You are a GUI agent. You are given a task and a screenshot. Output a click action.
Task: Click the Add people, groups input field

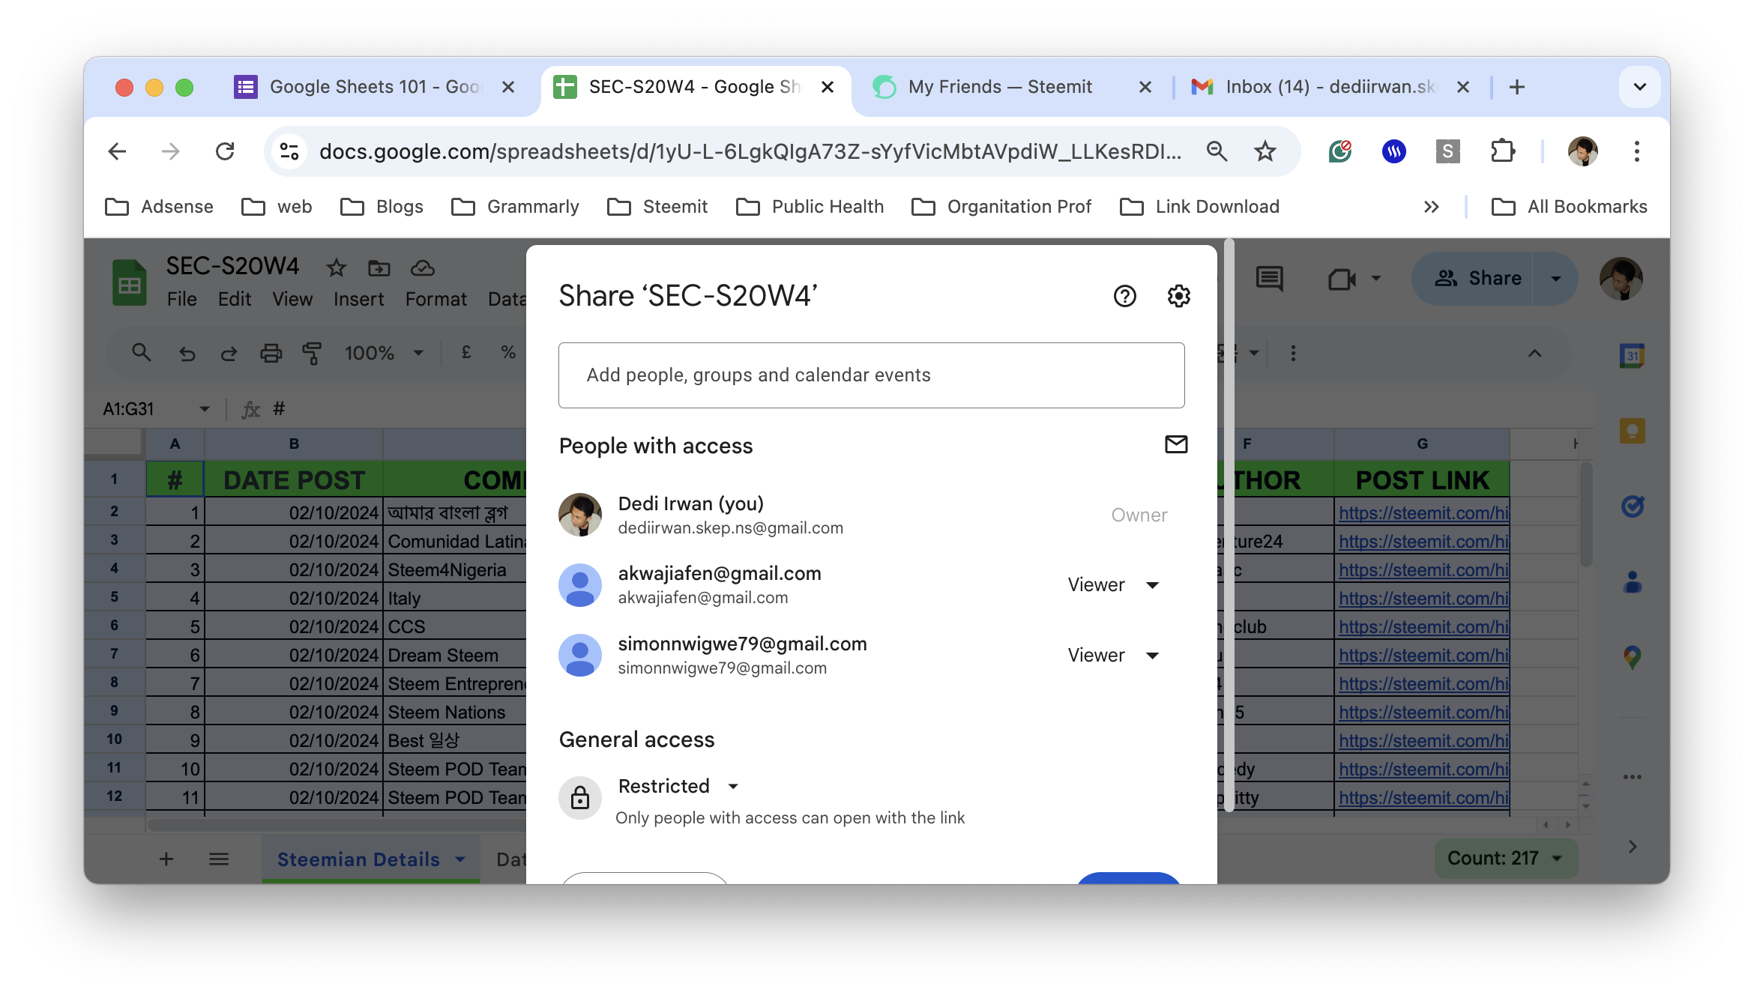[871, 375]
